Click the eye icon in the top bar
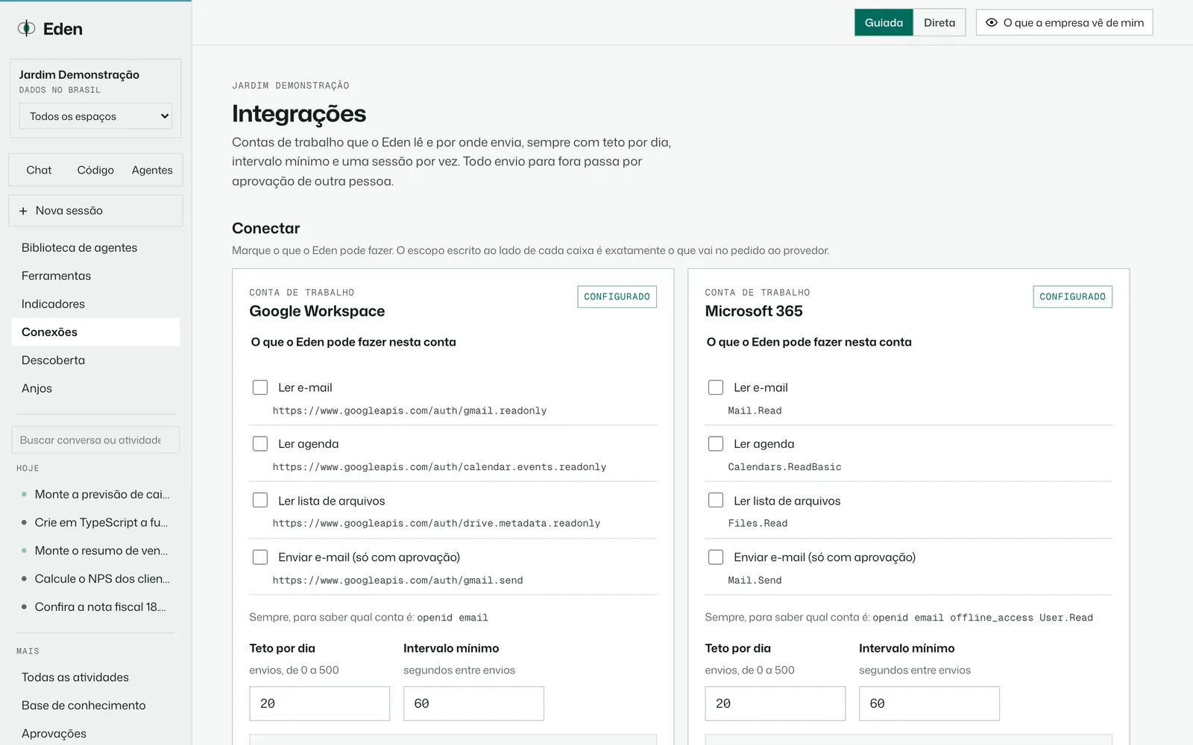 [992, 22]
